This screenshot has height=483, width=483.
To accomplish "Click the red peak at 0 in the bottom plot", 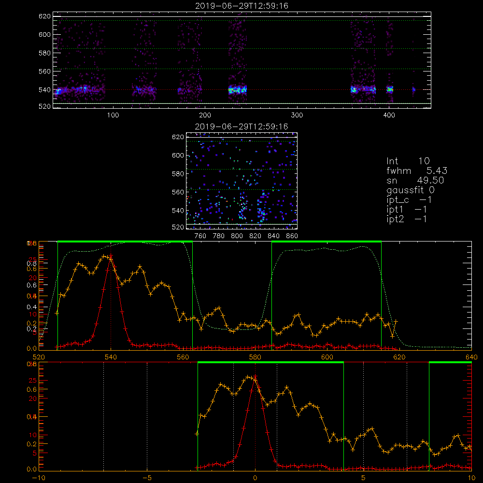I will [x=255, y=376].
